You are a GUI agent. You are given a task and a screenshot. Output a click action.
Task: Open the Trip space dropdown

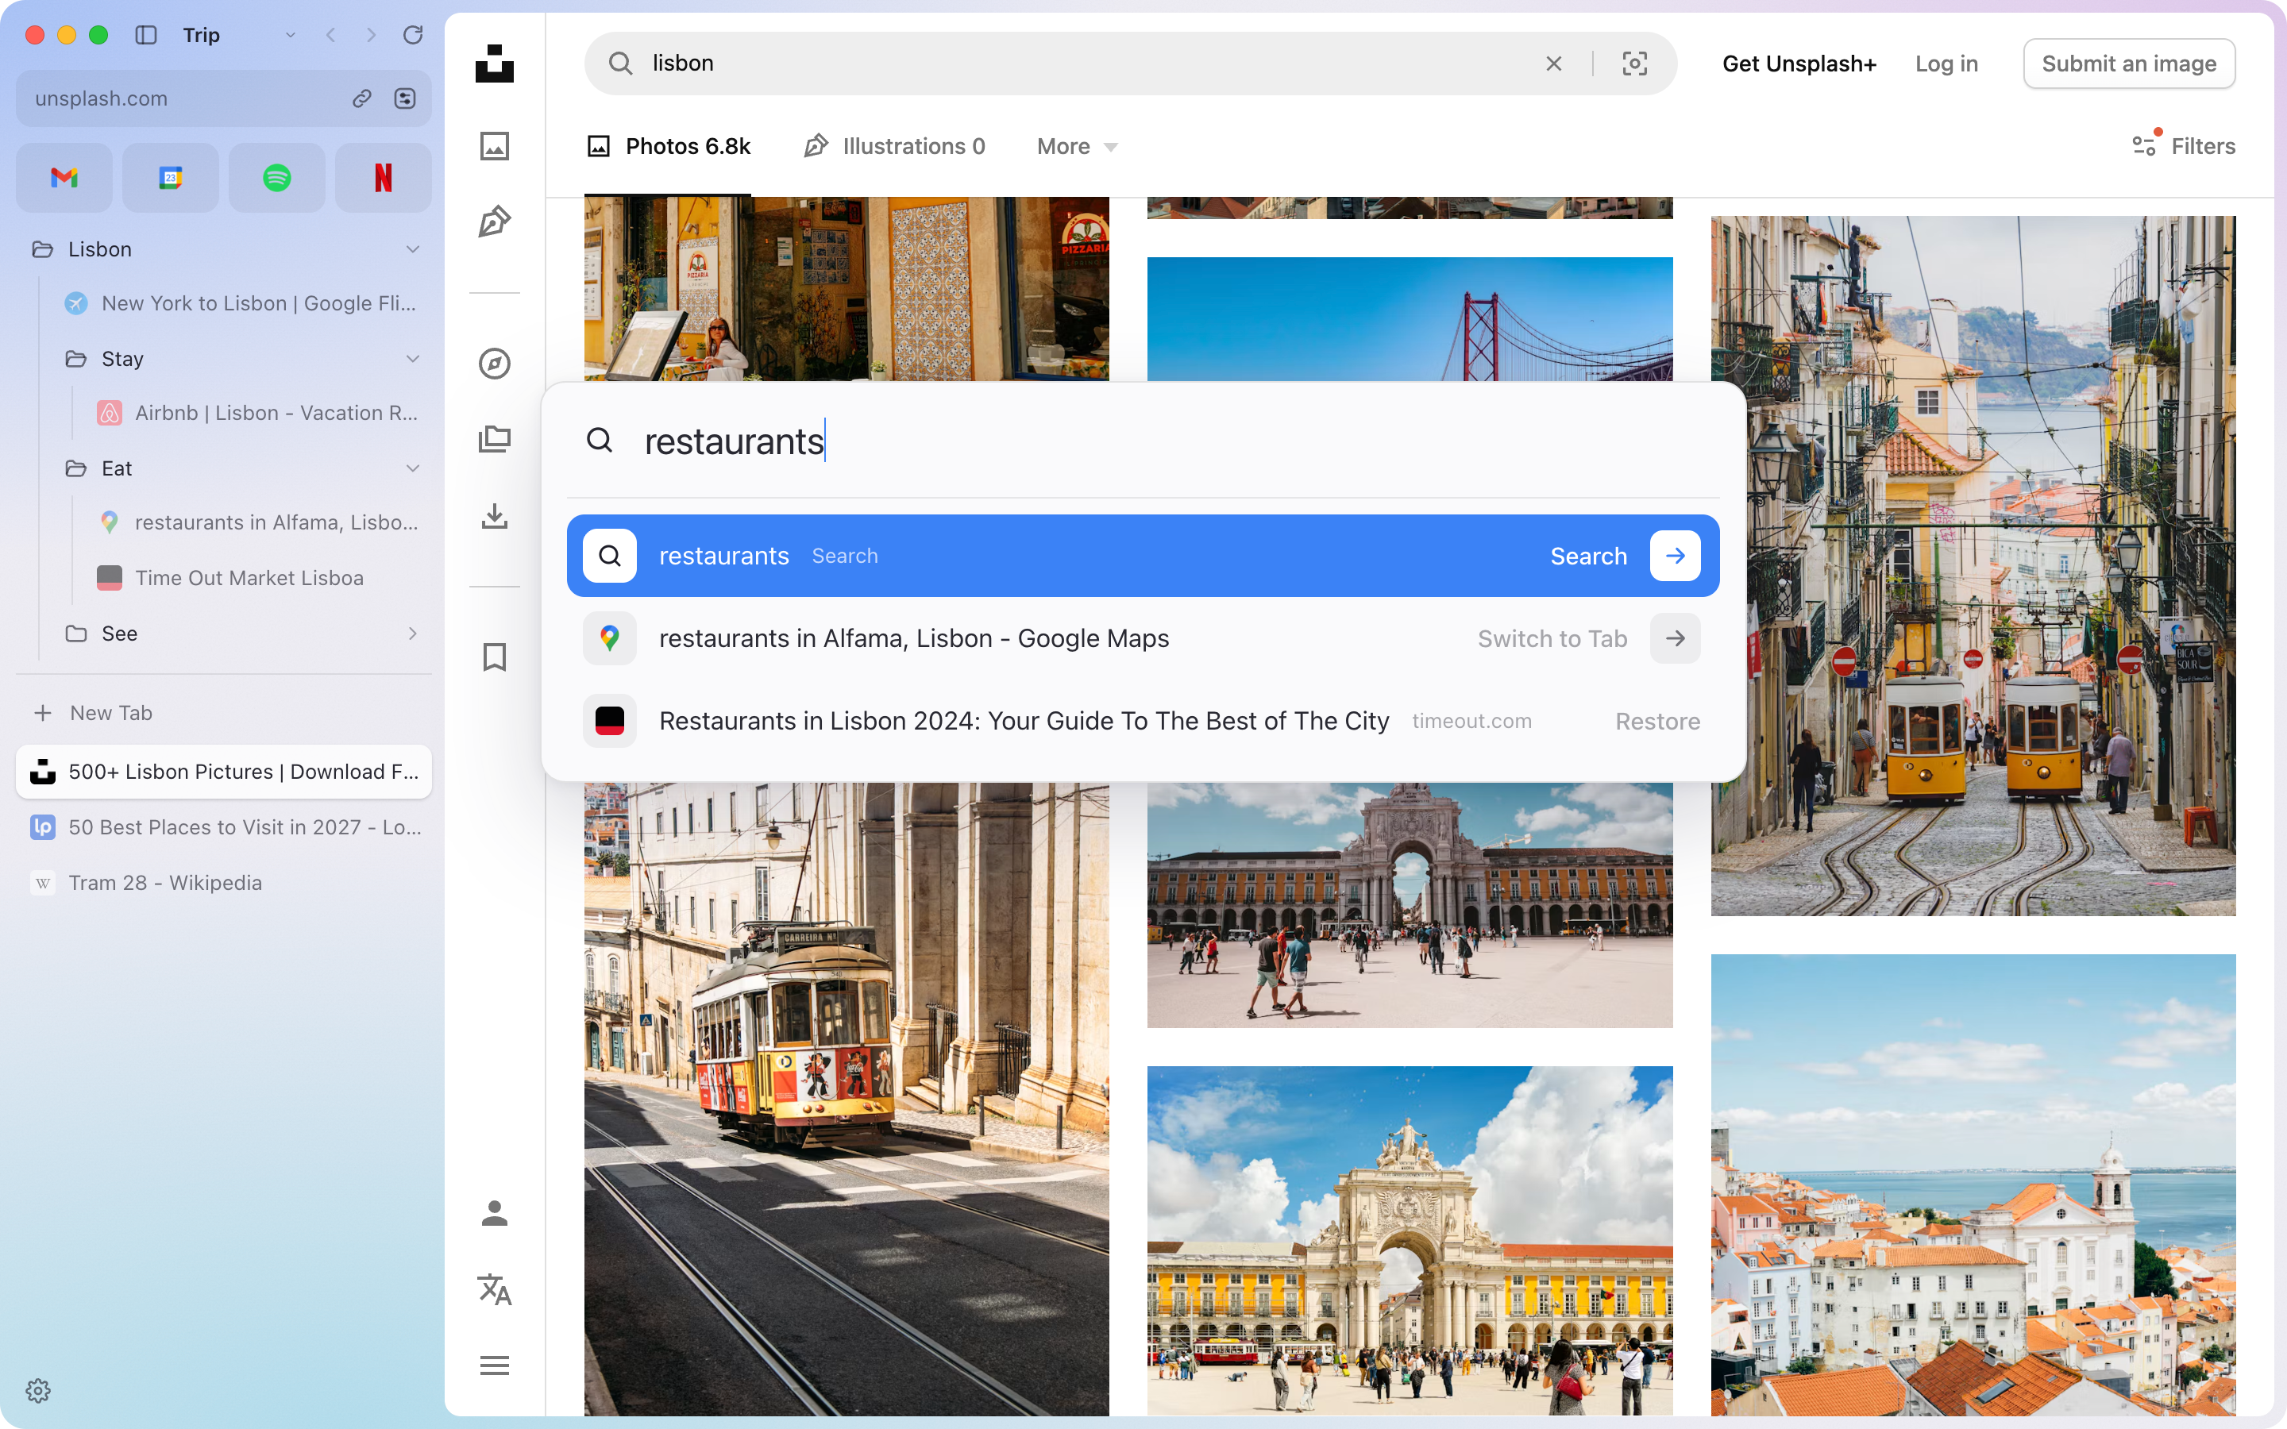tap(290, 35)
